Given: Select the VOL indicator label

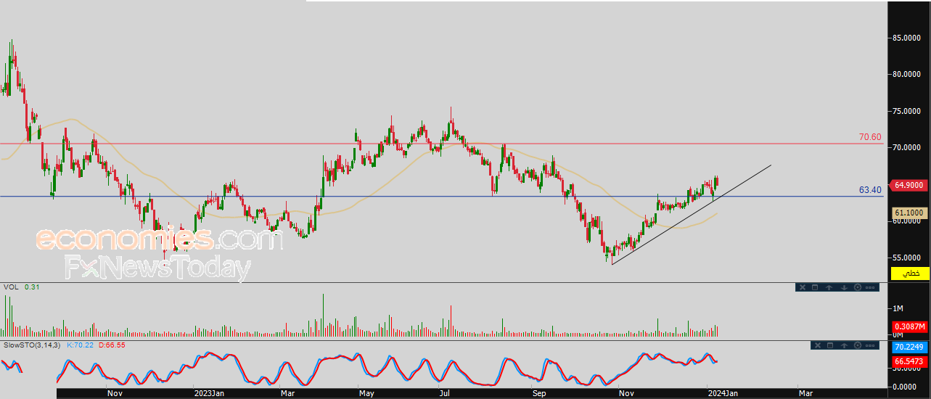Looking at the screenshot, I should pyautogui.click(x=10, y=287).
